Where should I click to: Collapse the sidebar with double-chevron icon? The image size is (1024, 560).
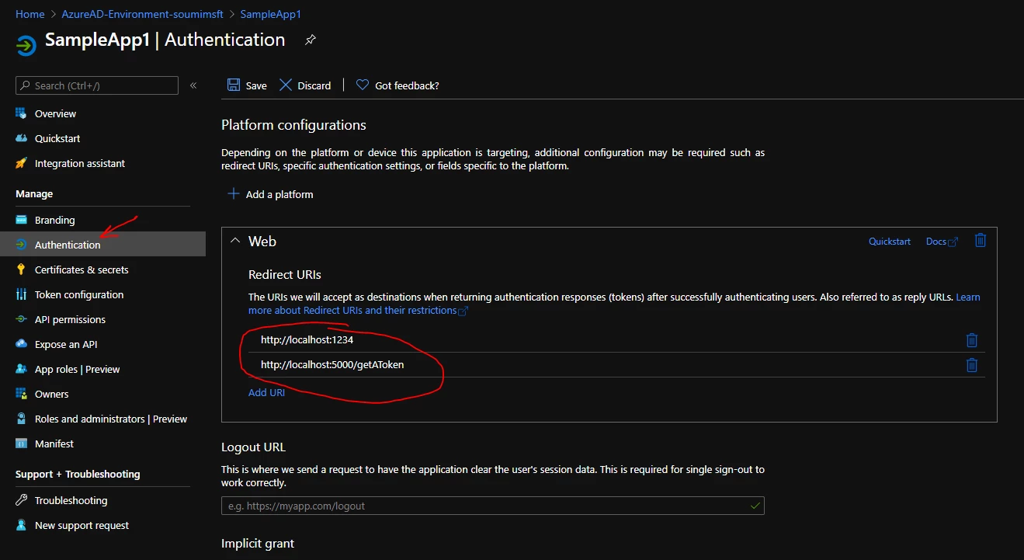(x=193, y=85)
